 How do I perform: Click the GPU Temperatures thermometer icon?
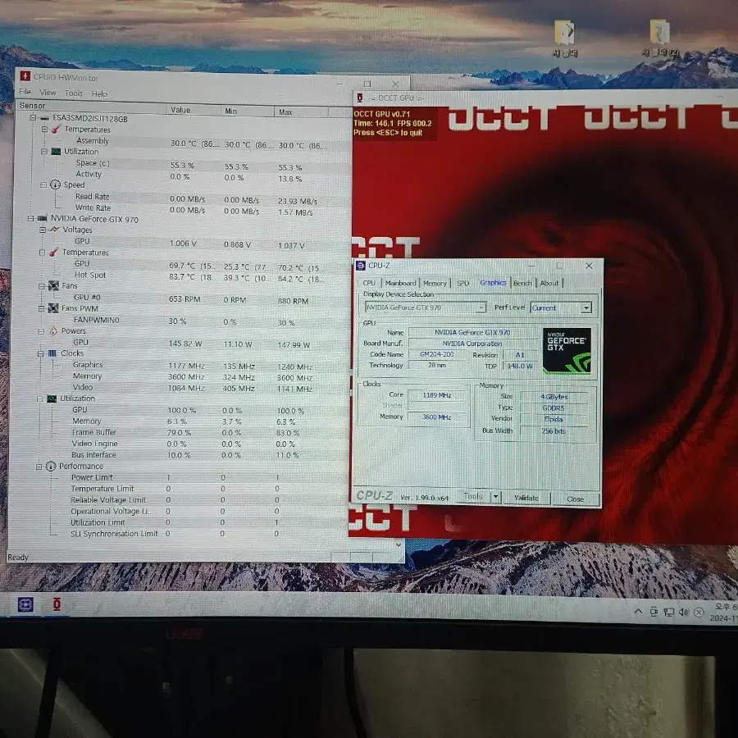click(x=54, y=253)
